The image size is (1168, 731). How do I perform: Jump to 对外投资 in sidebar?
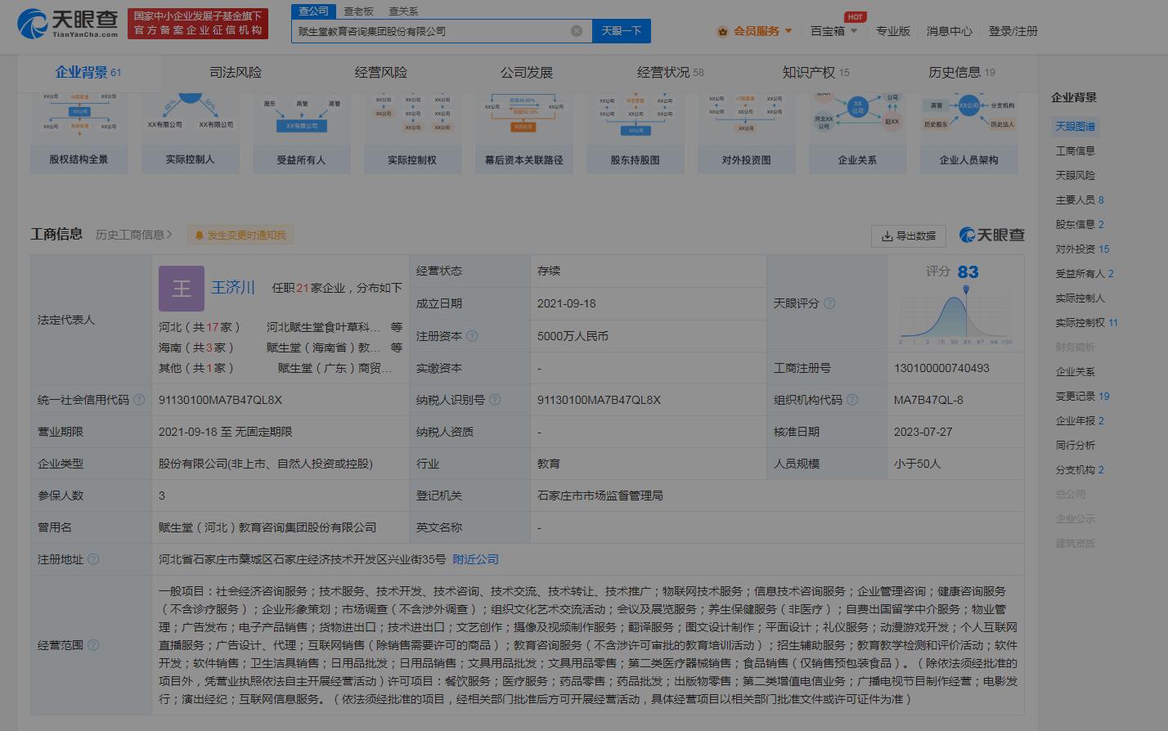[1082, 249]
